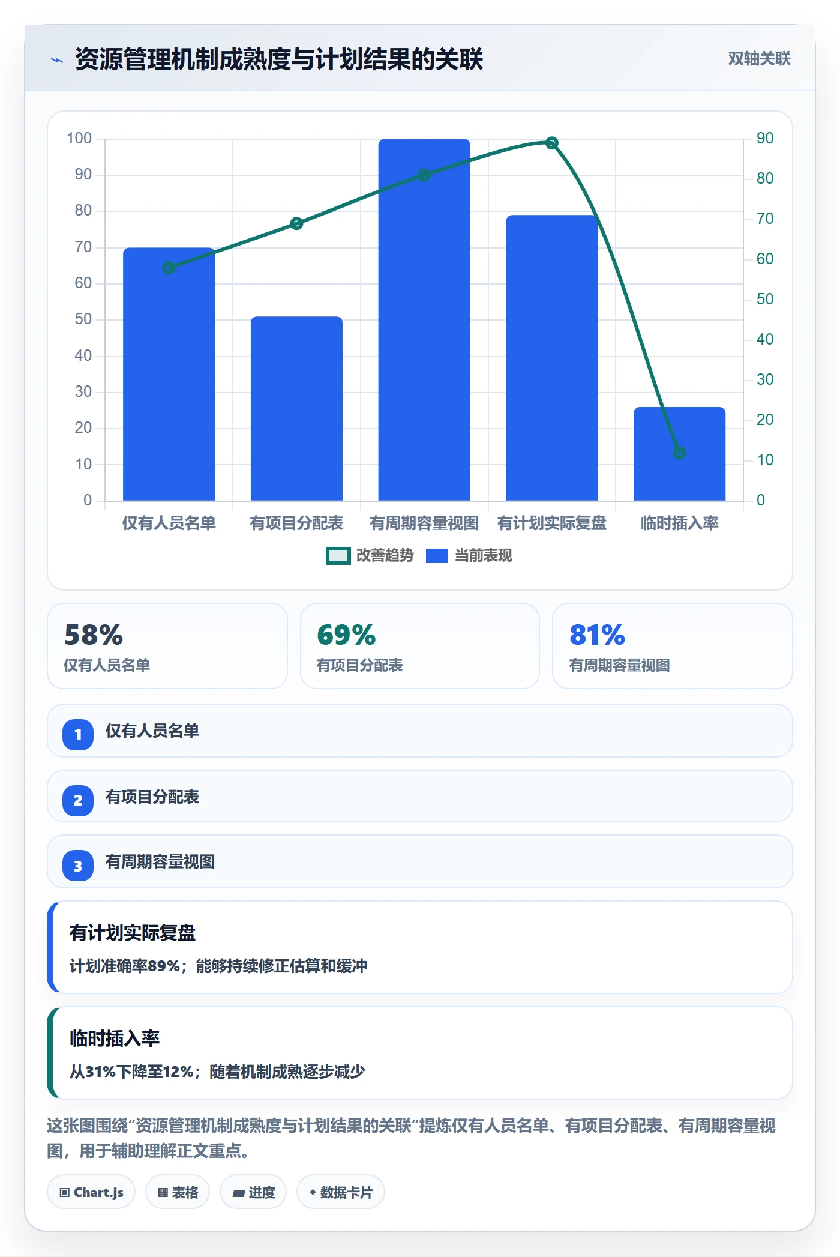Click the 有计划实际复盘 blue bar
The height and width of the screenshot is (1257, 840).
click(x=552, y=358)
